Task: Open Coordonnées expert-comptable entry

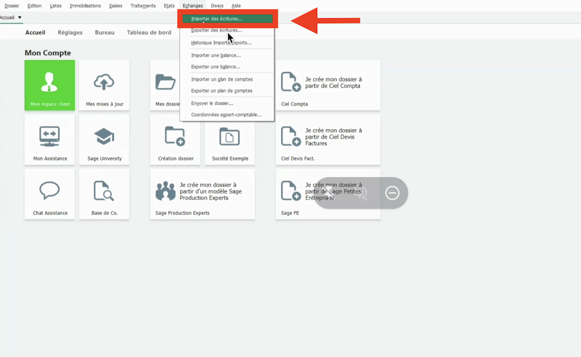Action: 228,115
